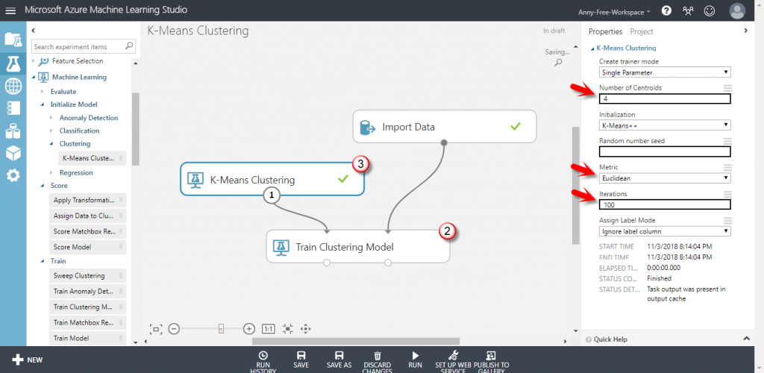764x373 pixels.
Task: Click the feedback smiley icon
Action: (710, 10)
